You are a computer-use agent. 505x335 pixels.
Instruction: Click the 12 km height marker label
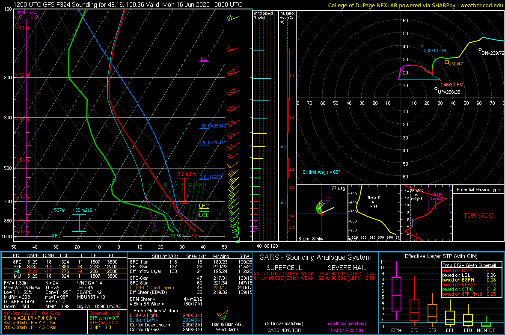click(x=25, y=75)
